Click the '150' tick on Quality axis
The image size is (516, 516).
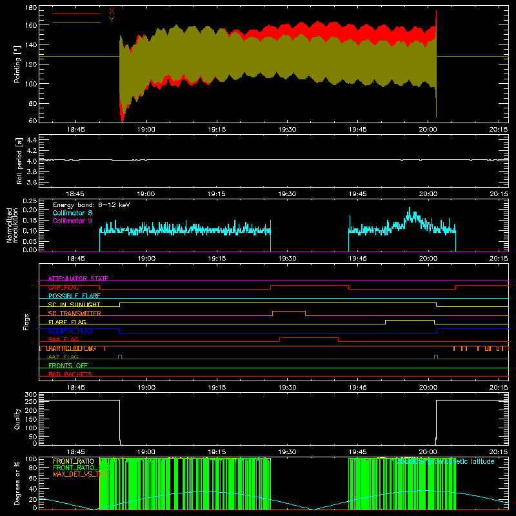[31, 419]
